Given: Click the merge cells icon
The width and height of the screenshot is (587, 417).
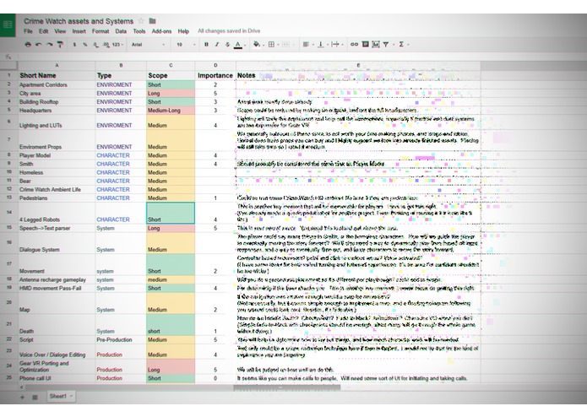Looking at the screenshot, I should (287, 45).
